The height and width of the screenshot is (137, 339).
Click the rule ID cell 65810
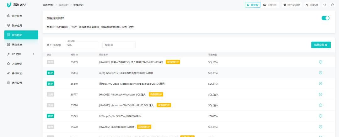click(x=74, y=84)
